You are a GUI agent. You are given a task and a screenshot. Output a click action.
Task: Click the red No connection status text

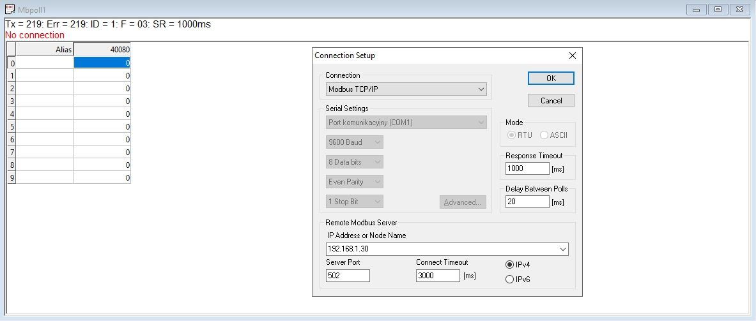(x=35, y=35)
